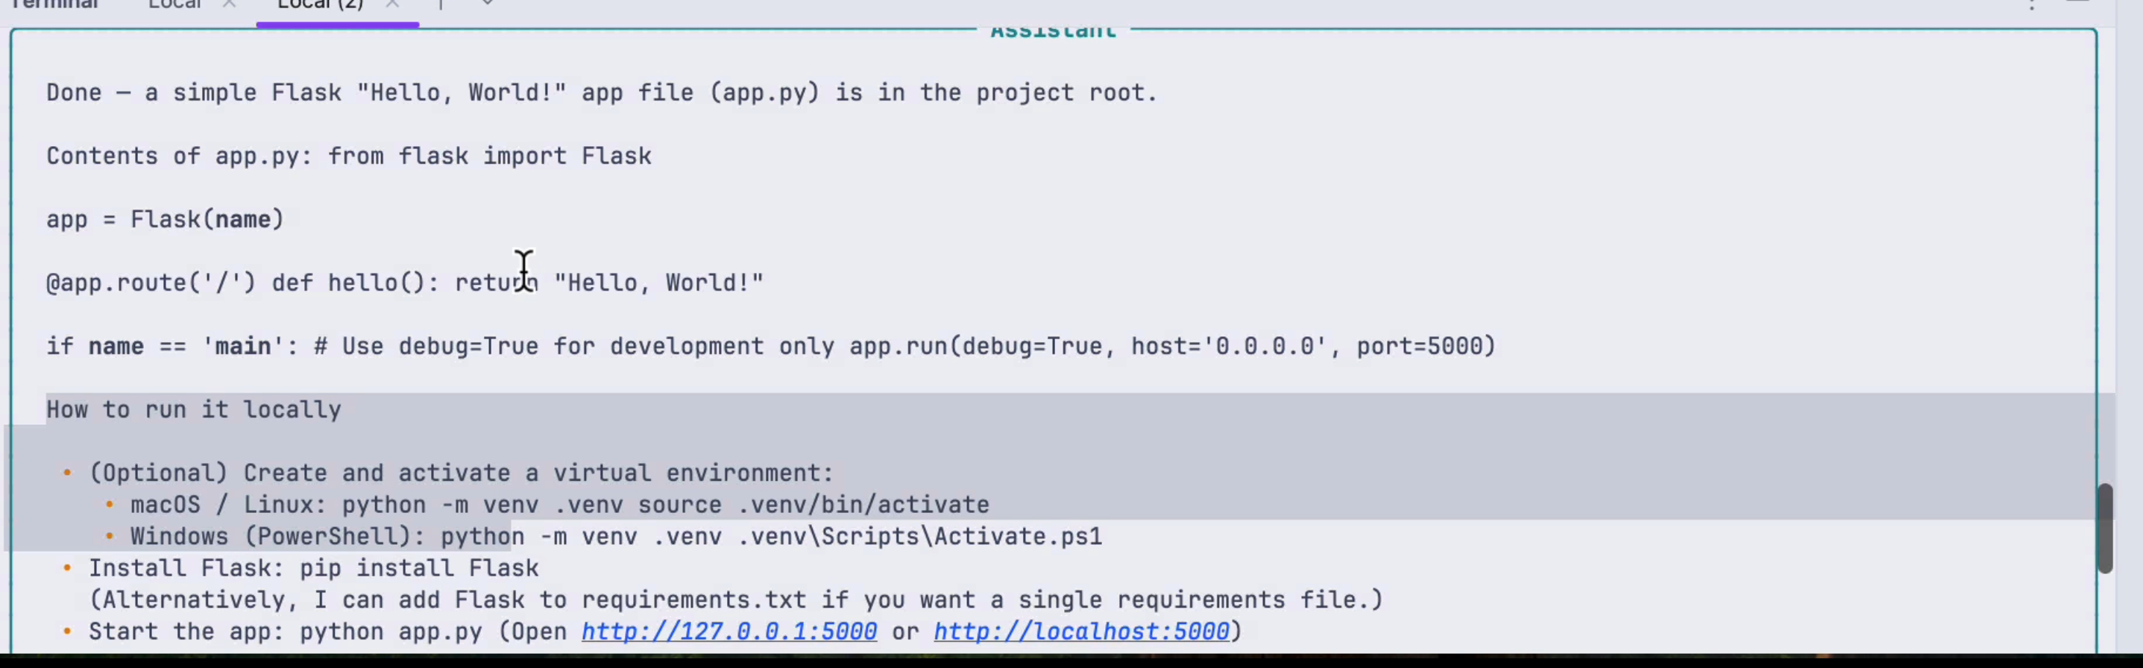Click the 'Contents of app.py' line
The image size is (2143, 668).
348,157
